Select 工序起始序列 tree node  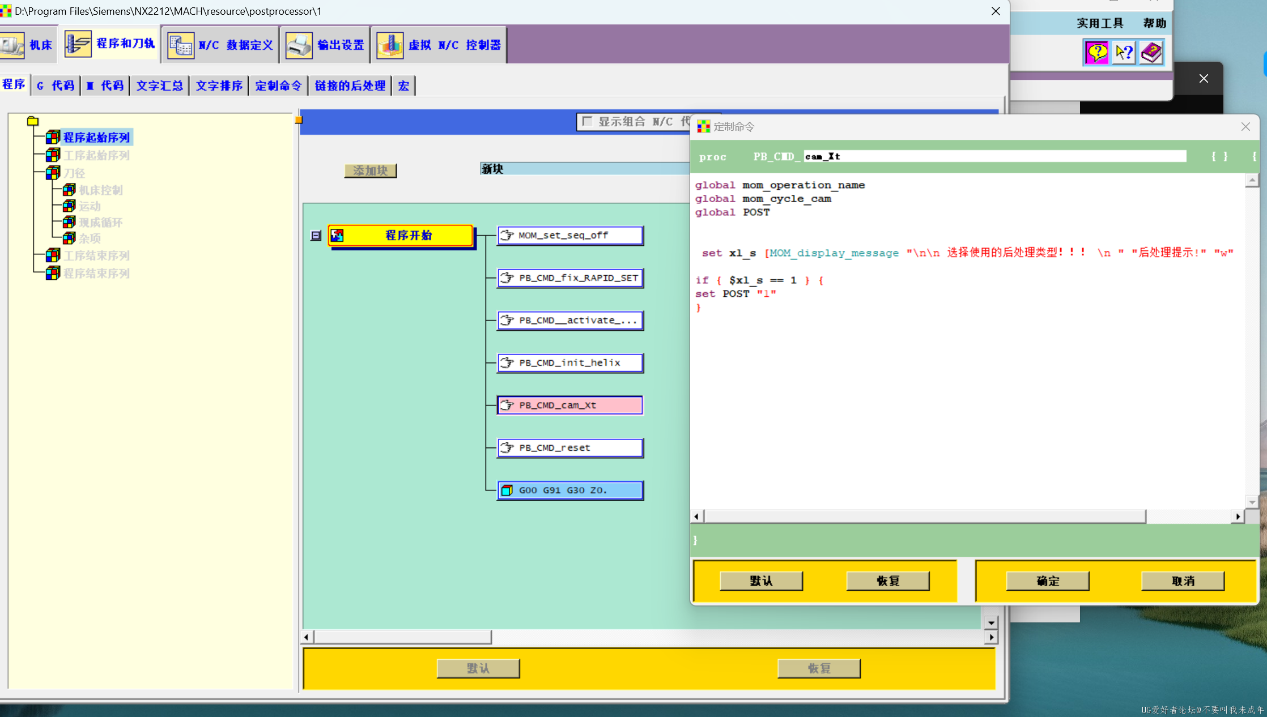(x=96, y=155)
